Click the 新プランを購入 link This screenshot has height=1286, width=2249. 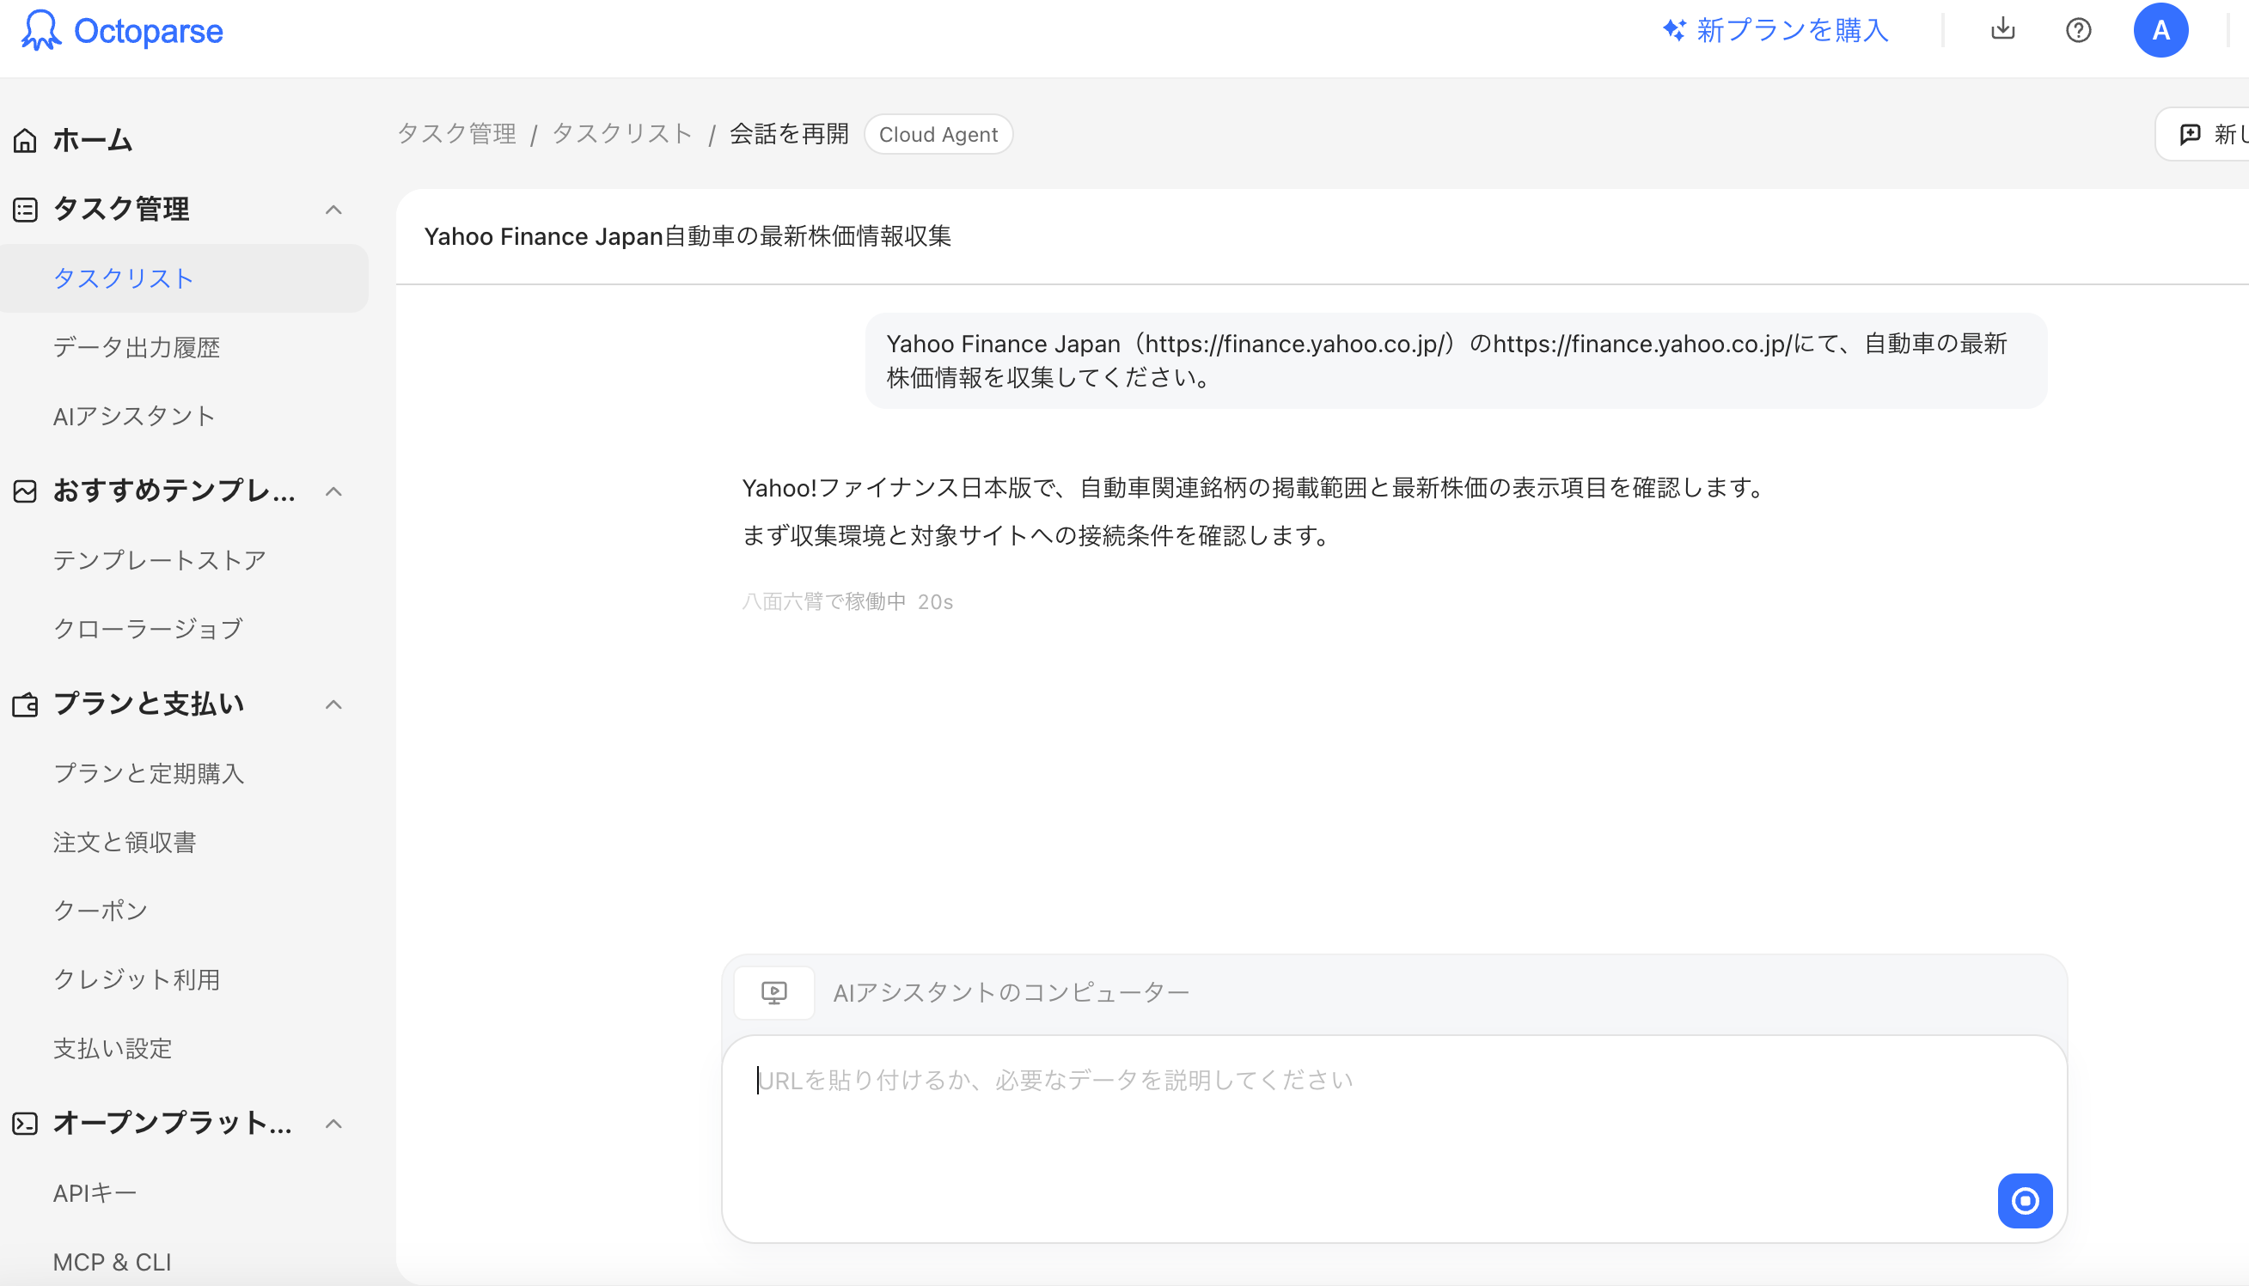[1793, 30]
